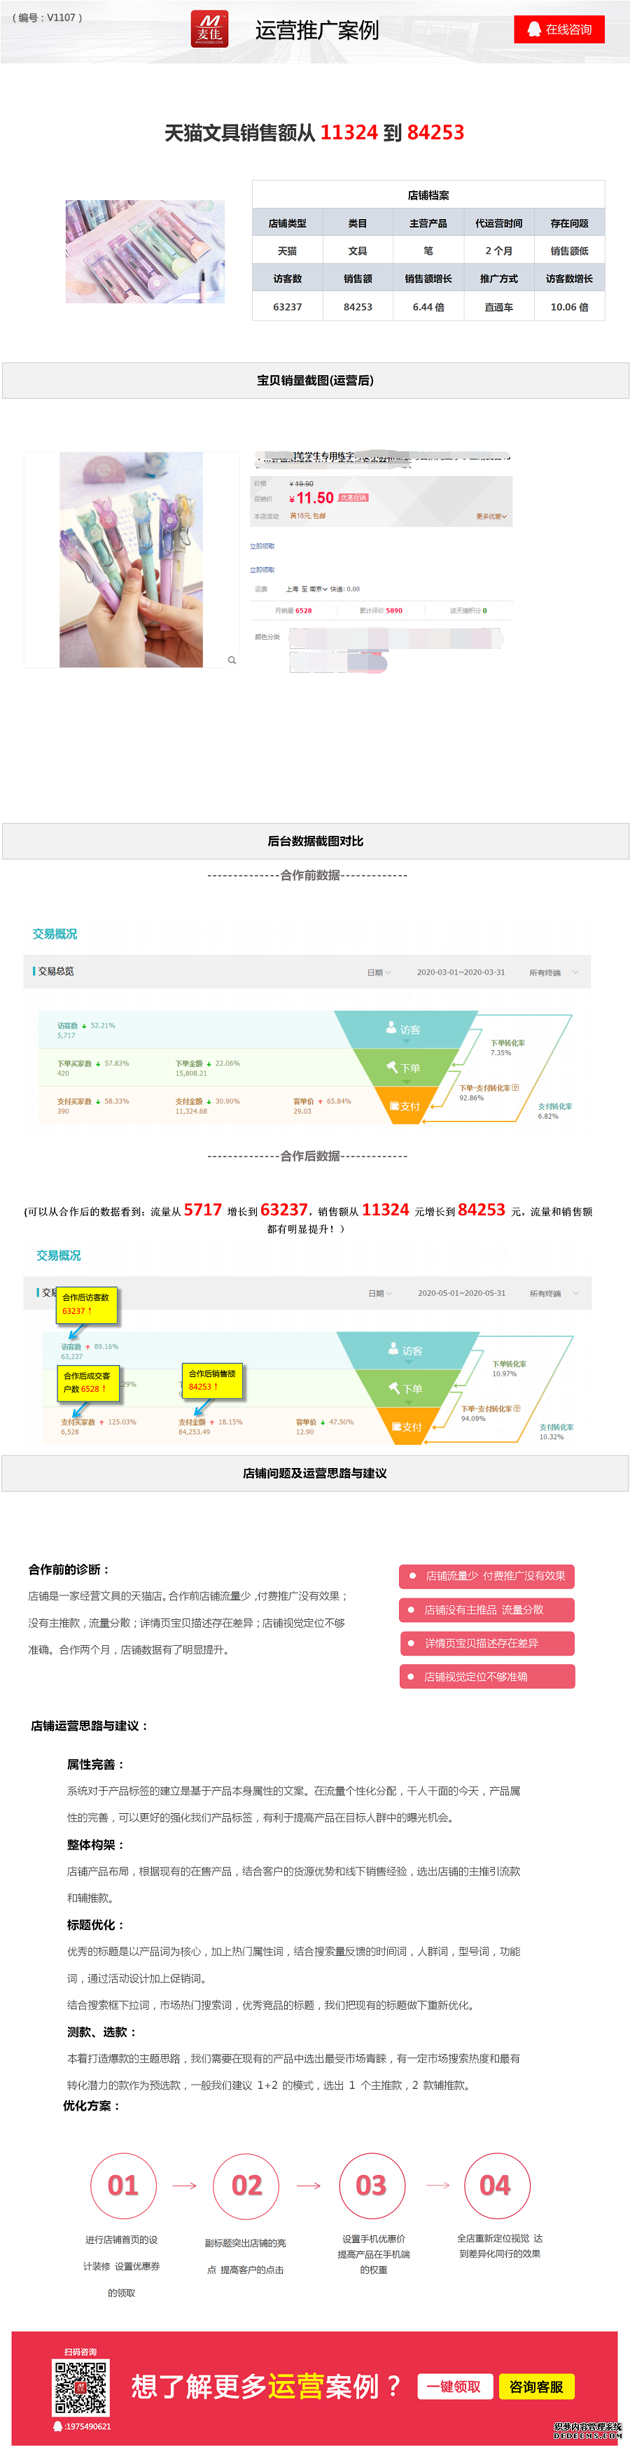The image size is (630, 2446).
Task: Open the 在线咨询 online consultation button
Action: pyautogui.click(x=559, y=29)
